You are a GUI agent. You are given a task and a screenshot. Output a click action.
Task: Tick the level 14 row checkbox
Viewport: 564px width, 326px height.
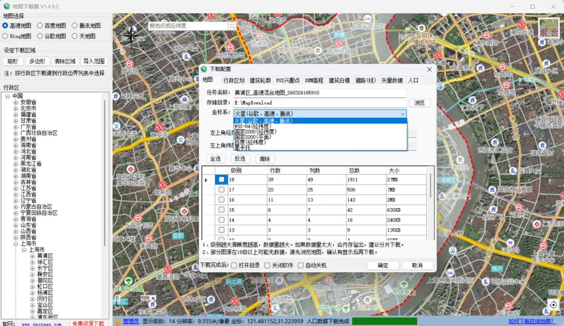coord(221,220)
